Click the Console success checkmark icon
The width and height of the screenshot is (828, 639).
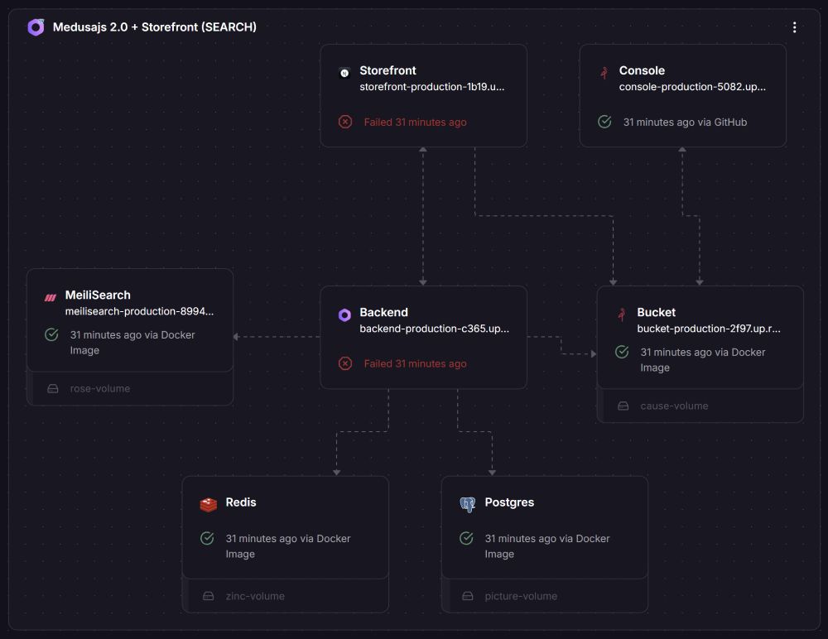pos(604,122)
